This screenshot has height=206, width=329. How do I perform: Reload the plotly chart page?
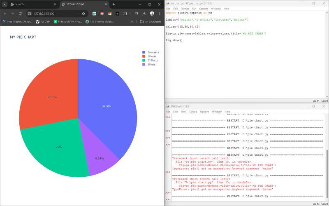tap(20, 13)
